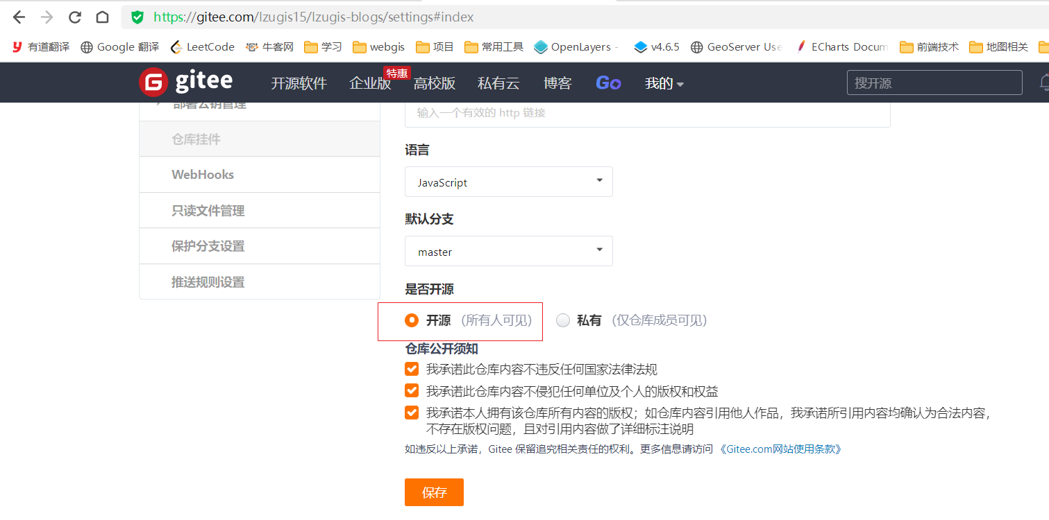Screen dimensions: 1049x520
Task: Click the 搜开源 search input field
Action: point(934,82)
